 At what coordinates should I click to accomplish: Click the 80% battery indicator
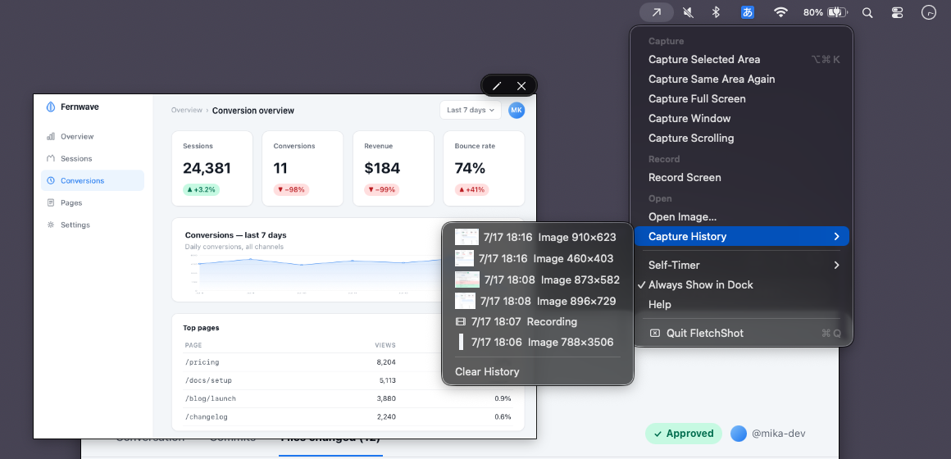[x=825, y=12]
